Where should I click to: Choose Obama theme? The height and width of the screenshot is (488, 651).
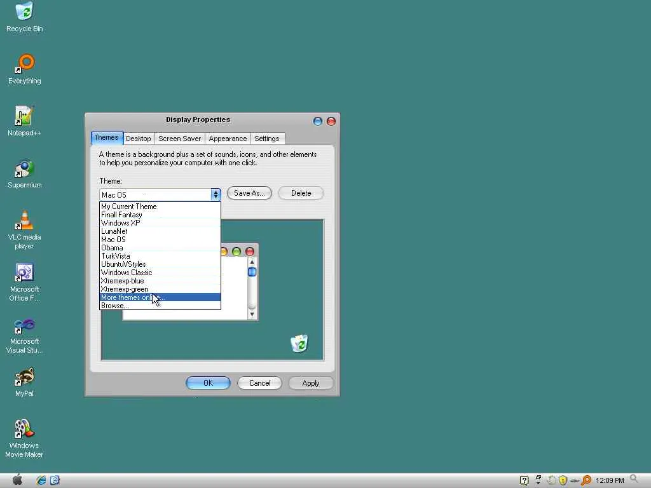pyautogui.click(x=160, y=248)
